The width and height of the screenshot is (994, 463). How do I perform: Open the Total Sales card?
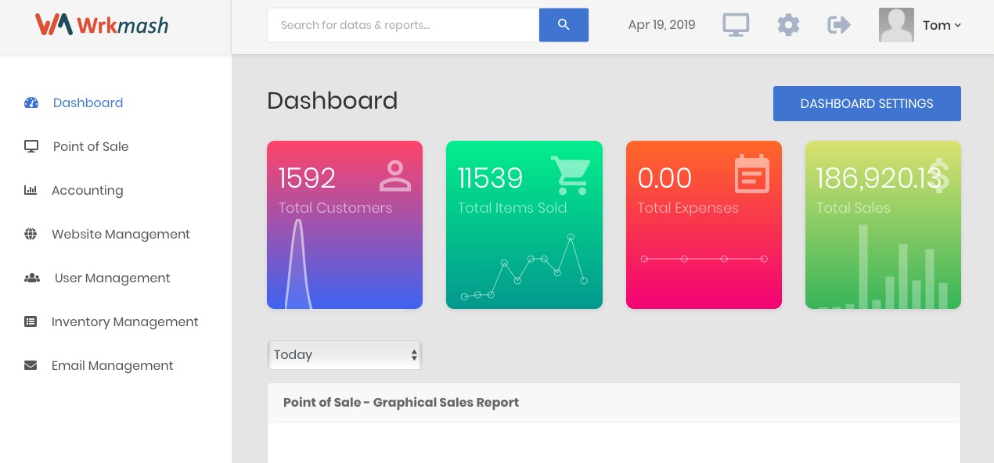pos(883,224)
